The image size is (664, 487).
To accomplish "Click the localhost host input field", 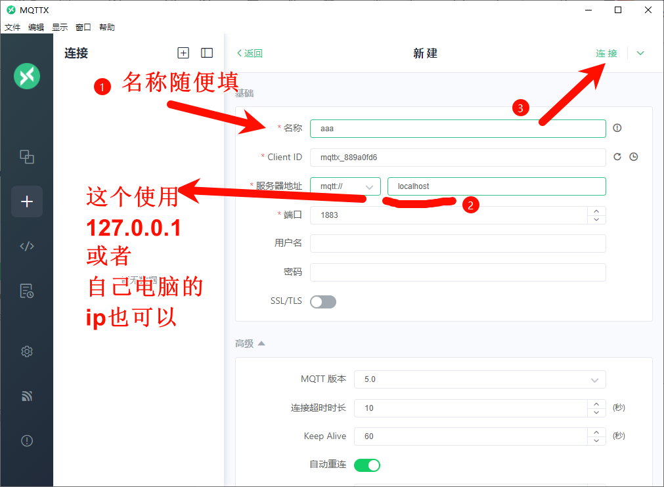I will (x=497, y=186).
